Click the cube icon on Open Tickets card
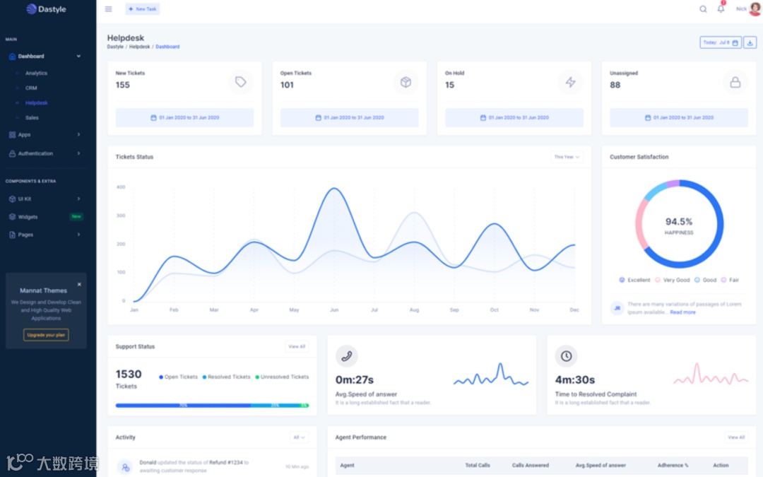The image size is (763, 477). tap(406, 82)
